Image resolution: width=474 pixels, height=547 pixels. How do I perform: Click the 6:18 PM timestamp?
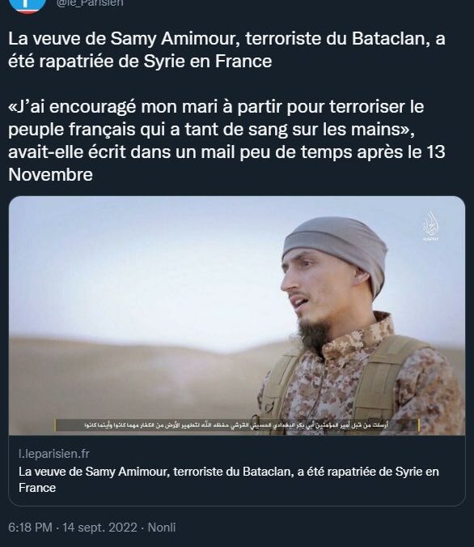point(30,527)
